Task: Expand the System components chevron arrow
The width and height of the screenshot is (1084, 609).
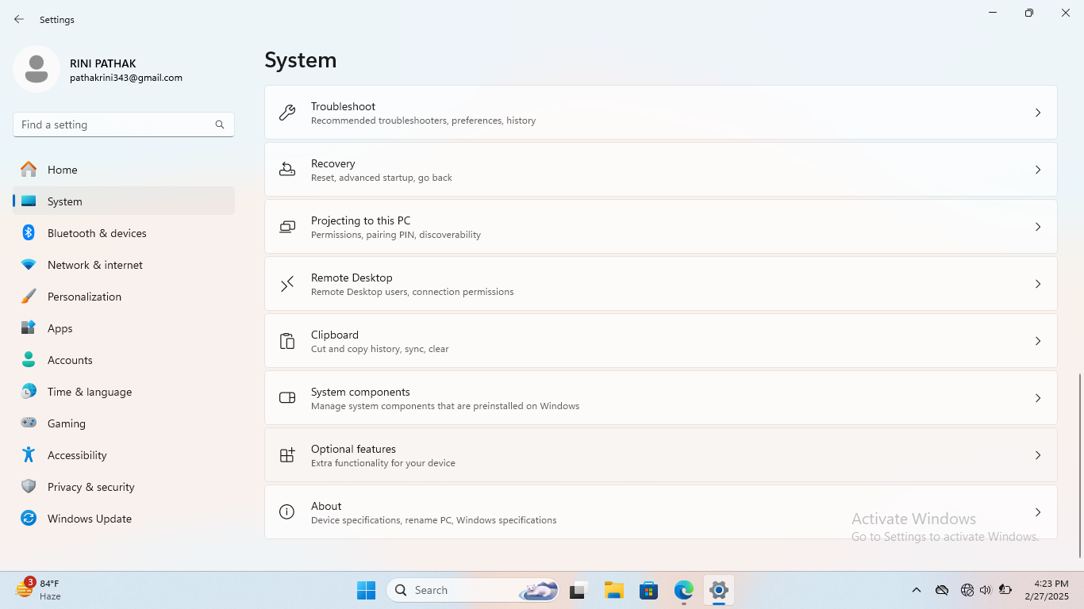Action: coord(1037,398)
